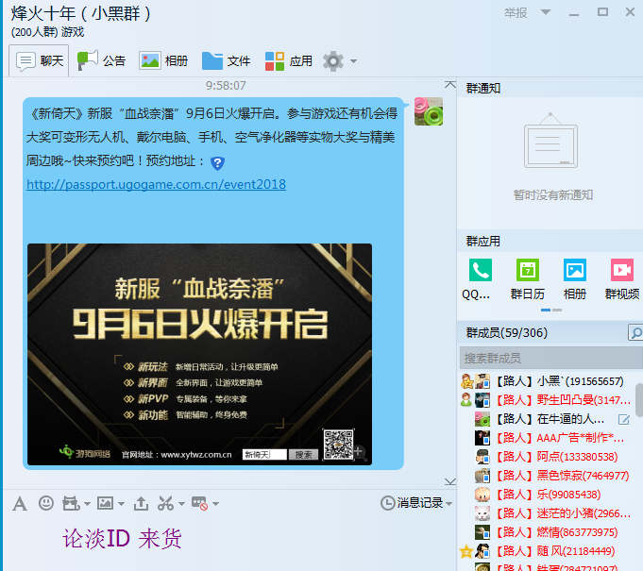Click the 群应用 section header
Viewport: 643px width, 571px height.
pyautogui.click(x=483, y=241)
